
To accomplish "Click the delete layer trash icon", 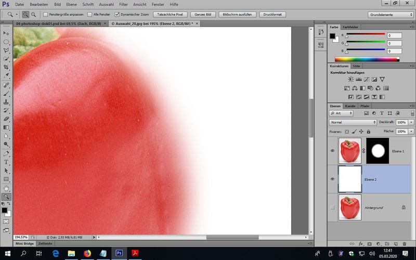I will point(404,243).
